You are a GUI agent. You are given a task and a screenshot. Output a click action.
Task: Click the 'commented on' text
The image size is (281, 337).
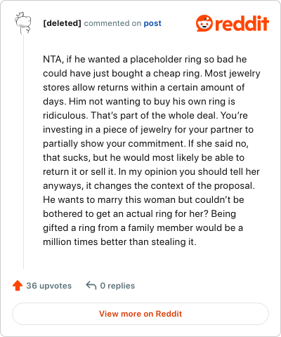point(112,23)
